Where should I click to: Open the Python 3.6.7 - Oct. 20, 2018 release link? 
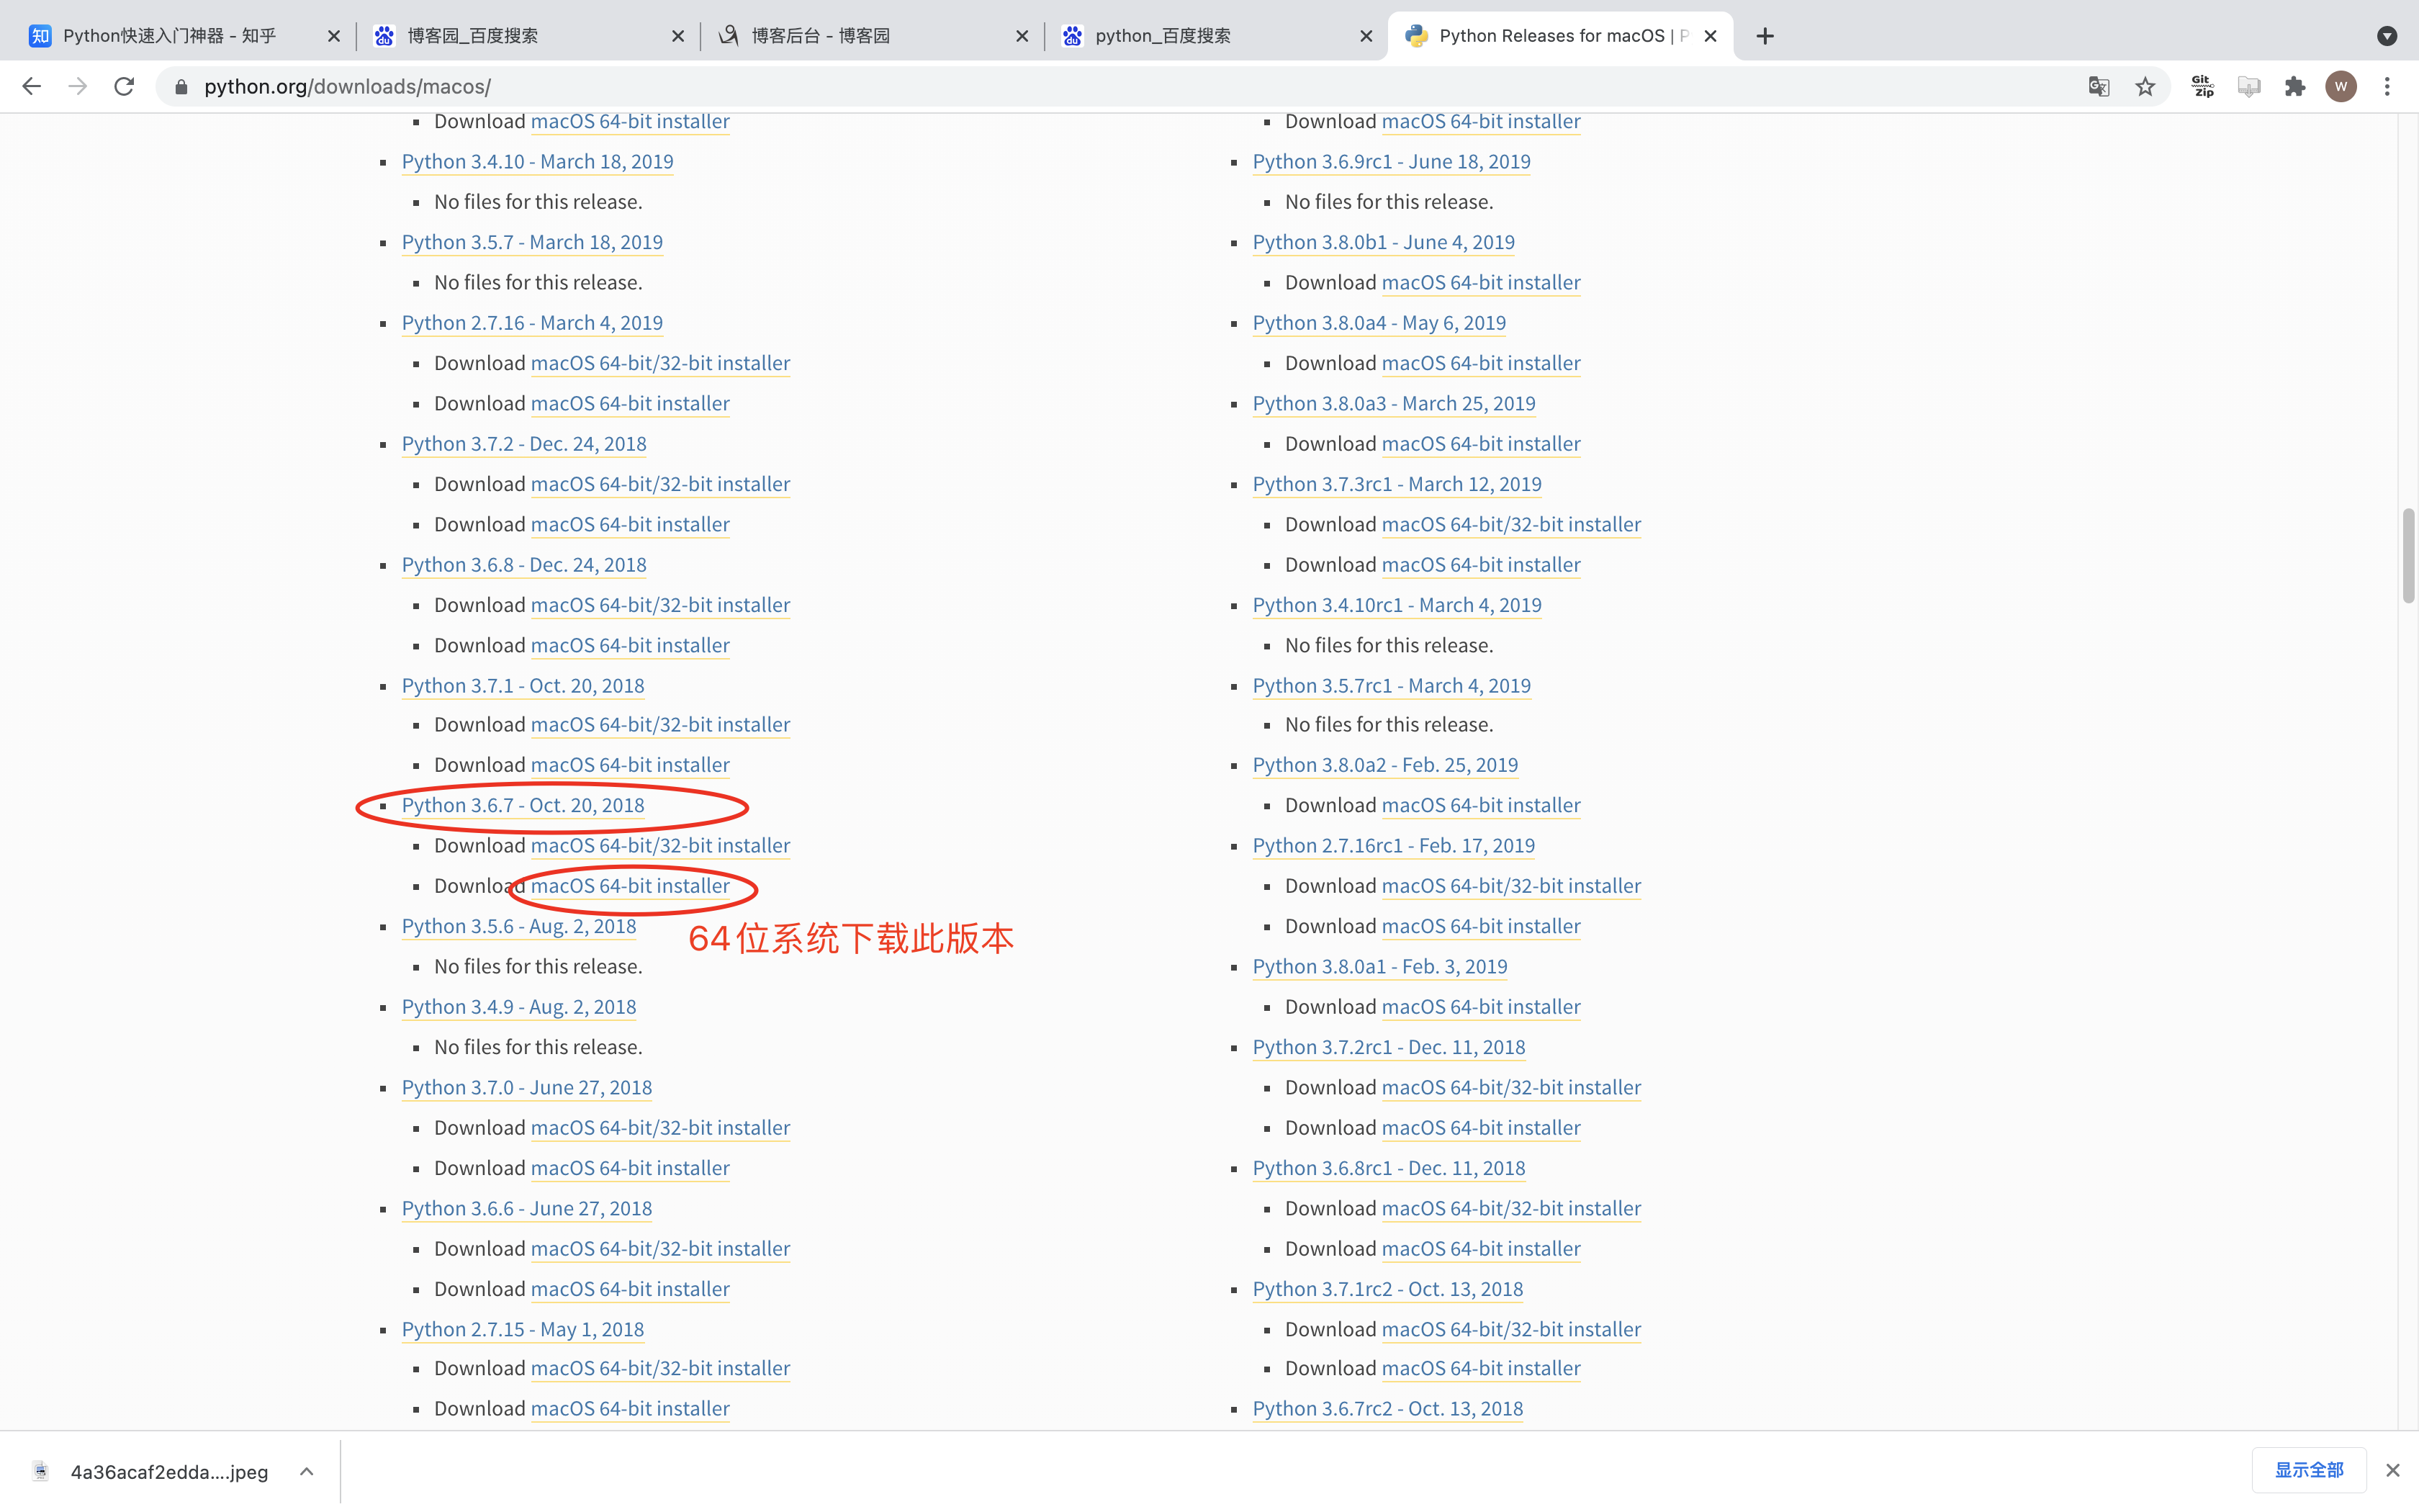coord(523,805)
